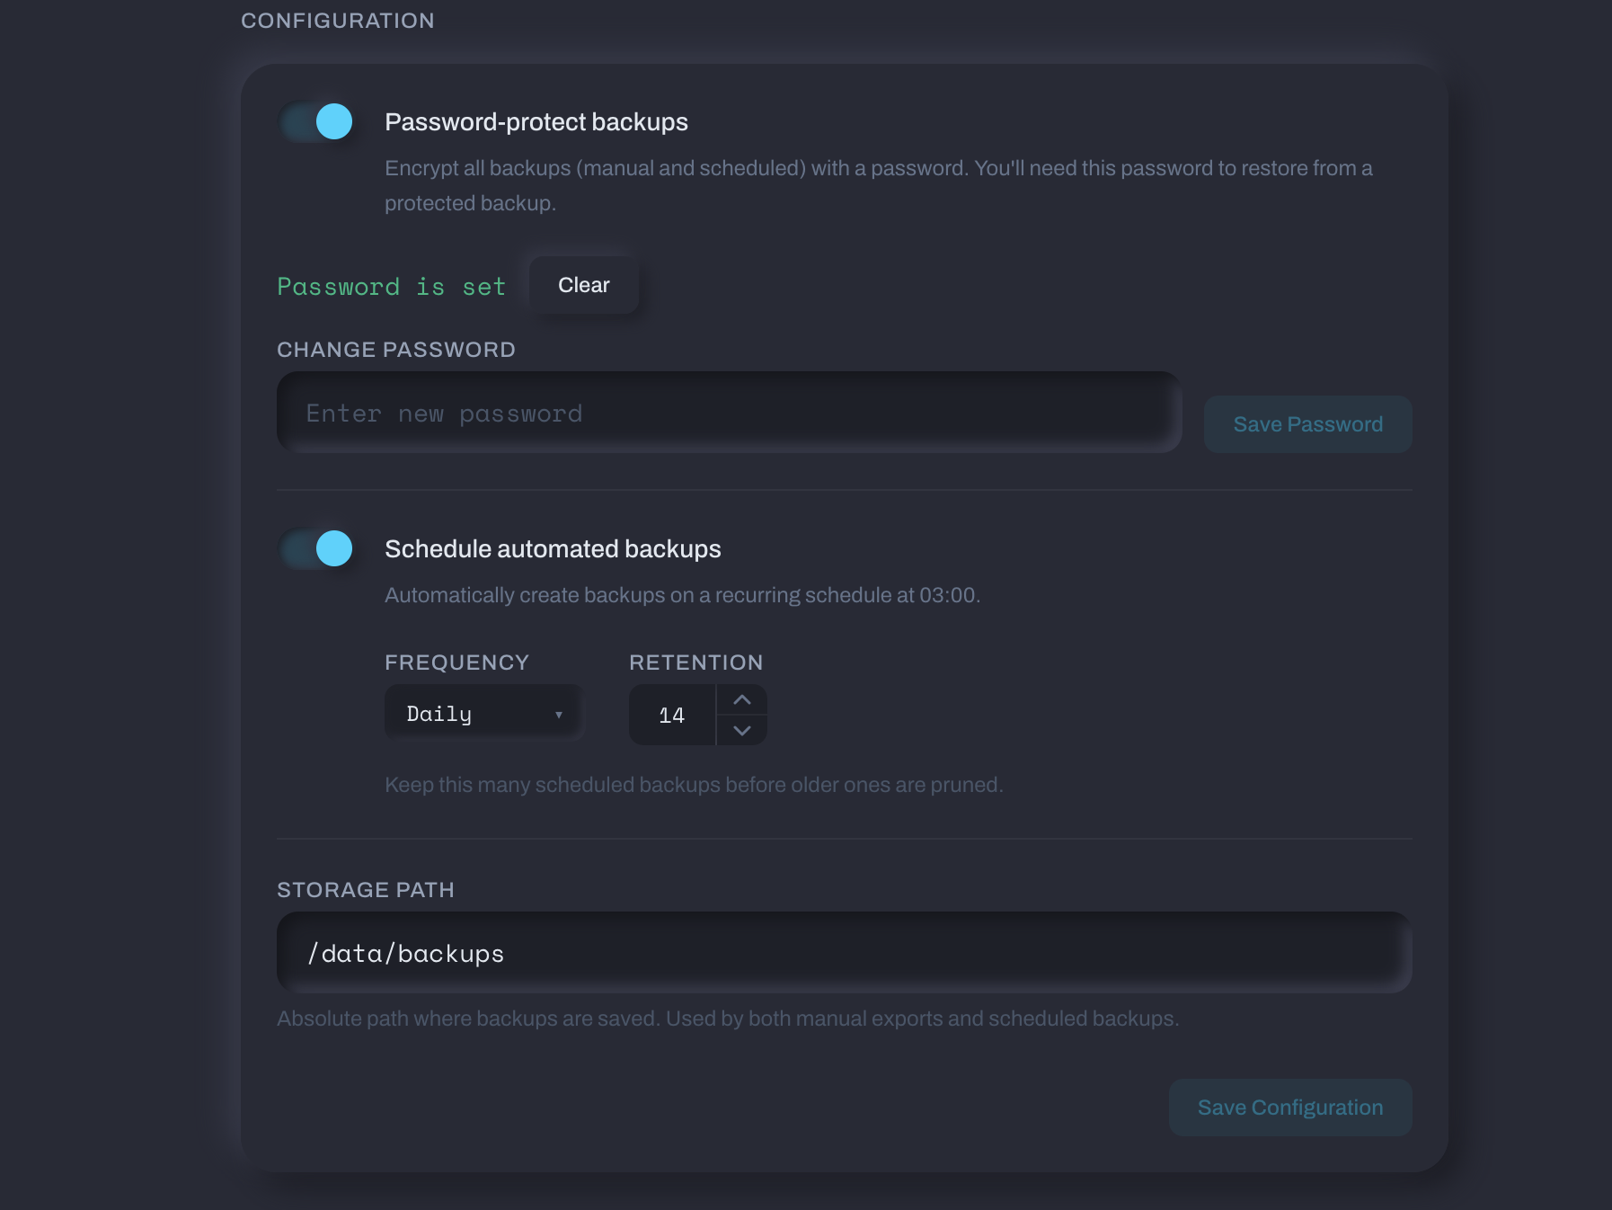Click the CHANGE PASSWORD label
This screenshot has width=1612, height=1210.
395,350
